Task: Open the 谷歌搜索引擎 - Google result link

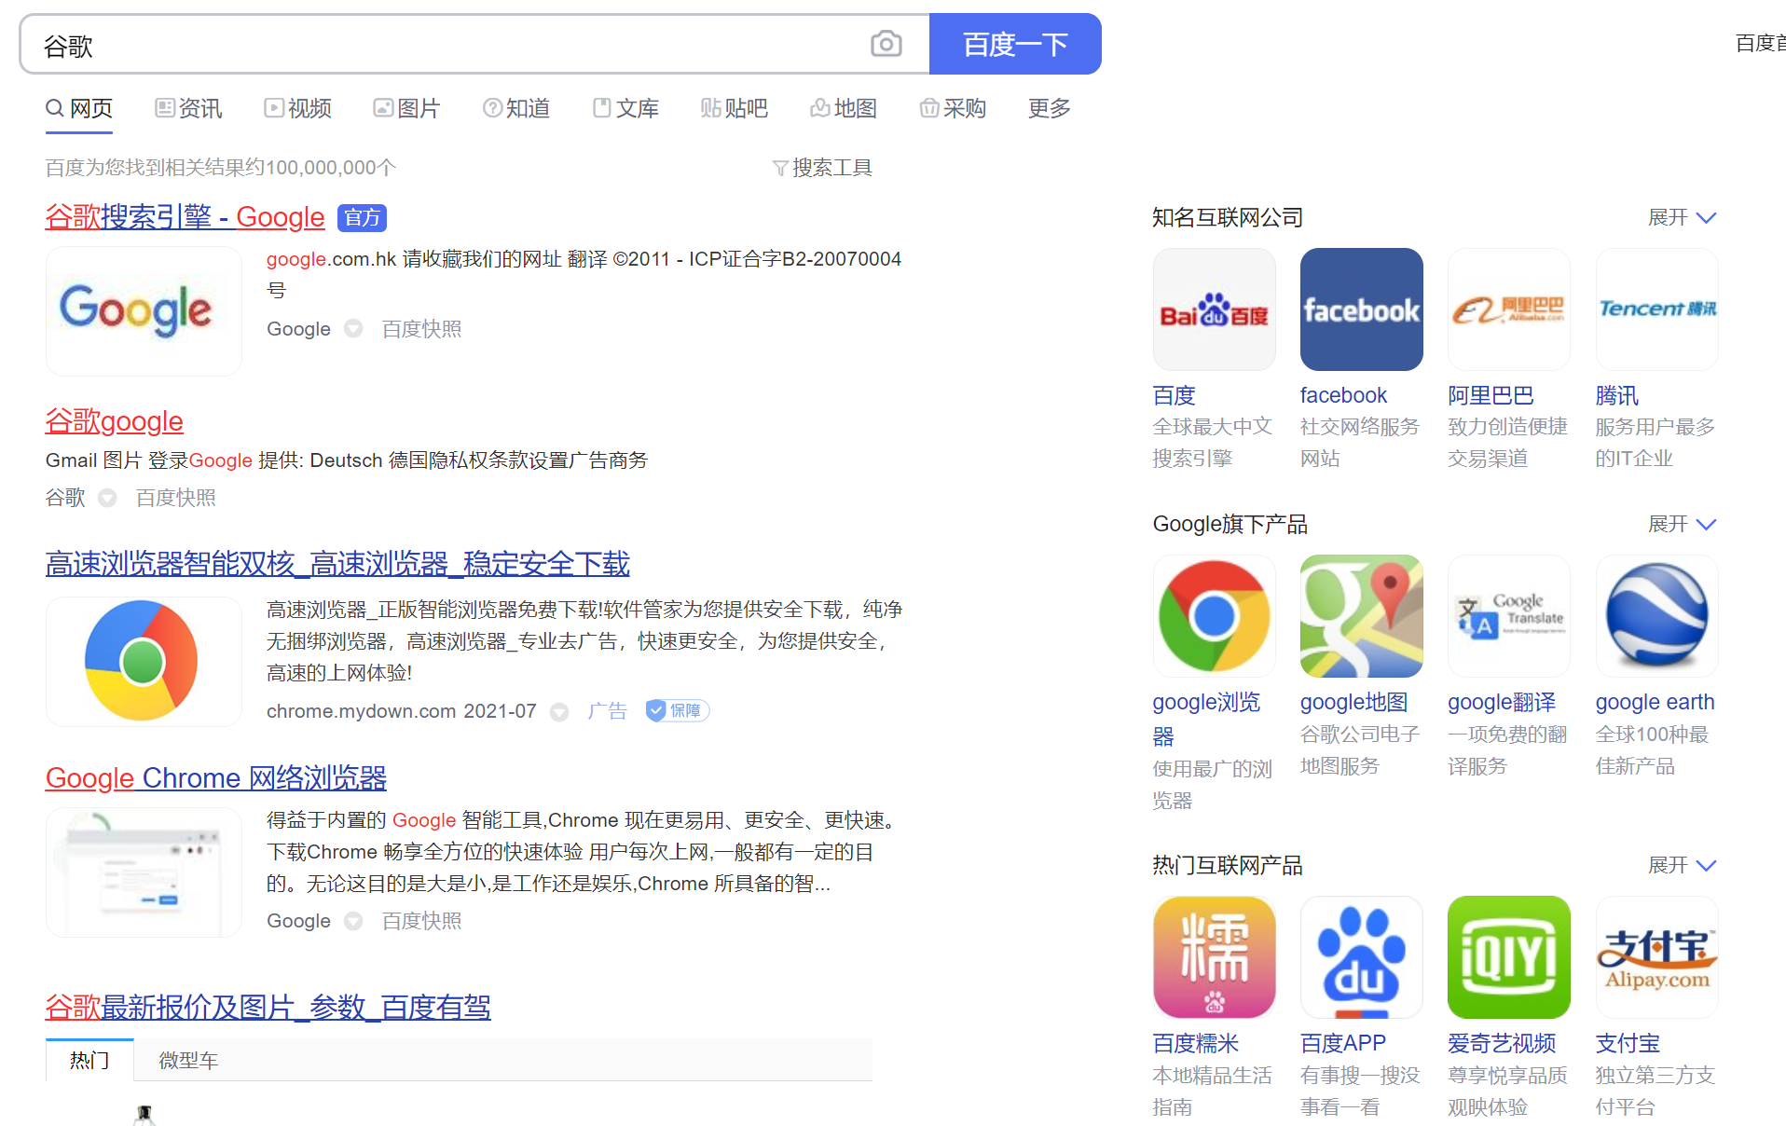Action: coord(185,216)
